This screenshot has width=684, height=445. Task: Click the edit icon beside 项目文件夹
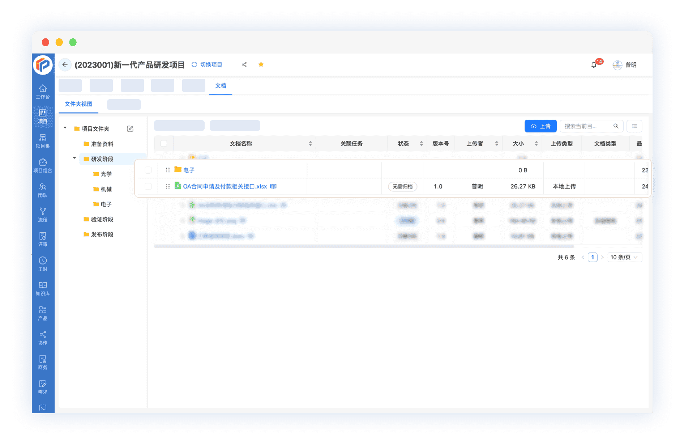point(131,128)
